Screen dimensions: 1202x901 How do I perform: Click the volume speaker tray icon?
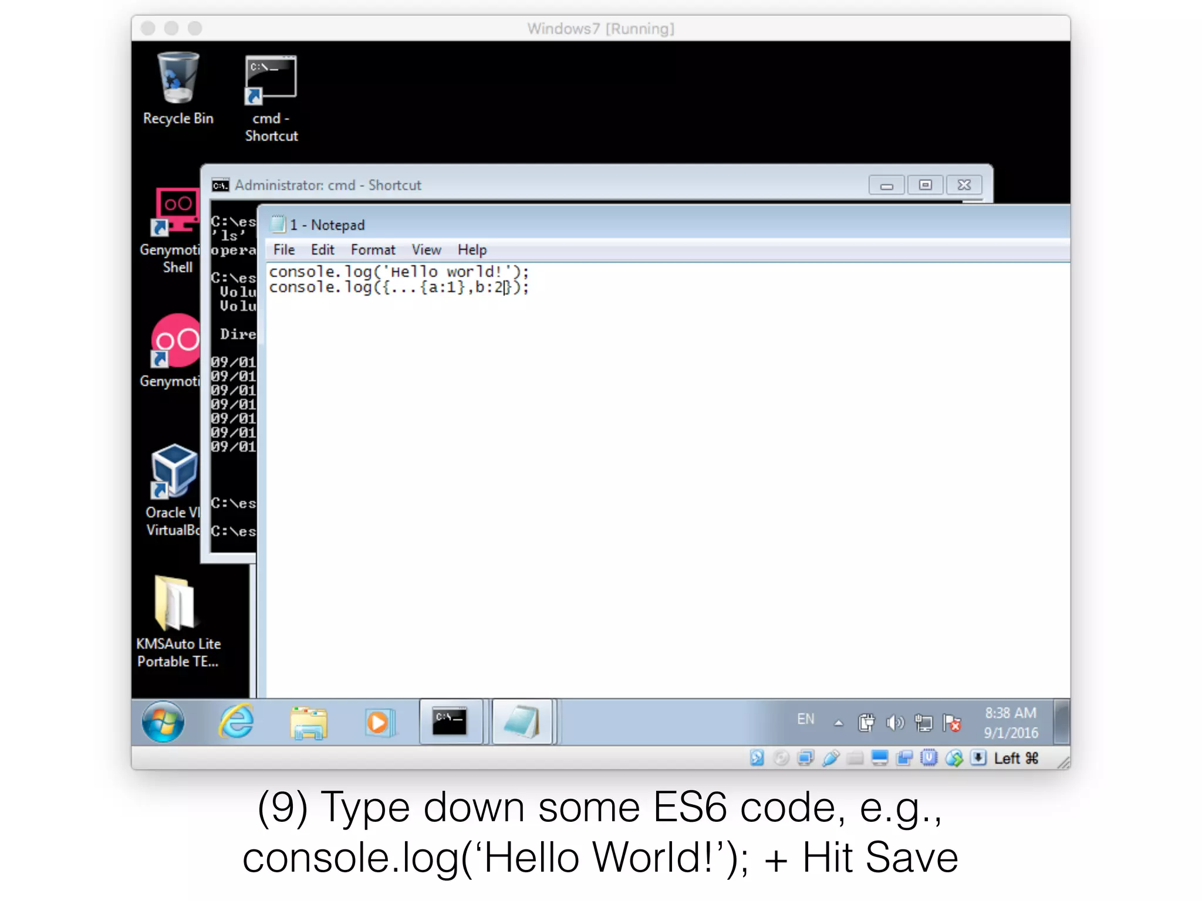tap(895, 723)
